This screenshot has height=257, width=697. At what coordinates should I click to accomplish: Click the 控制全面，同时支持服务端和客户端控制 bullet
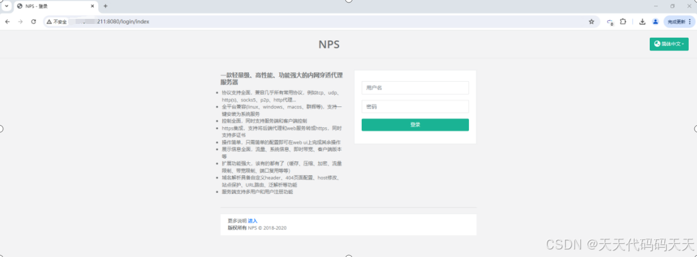pyautogui.click(x=264, y=121)
